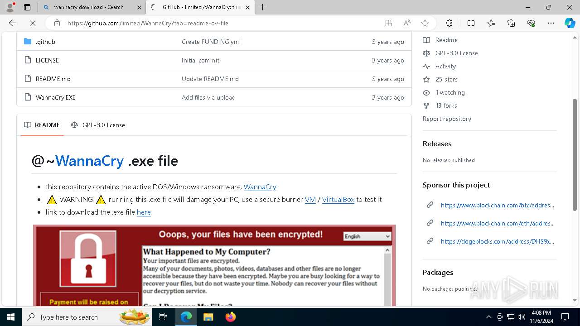Click Report repository
Viewport: 580px width, 326px height.
tap(447, 119)
